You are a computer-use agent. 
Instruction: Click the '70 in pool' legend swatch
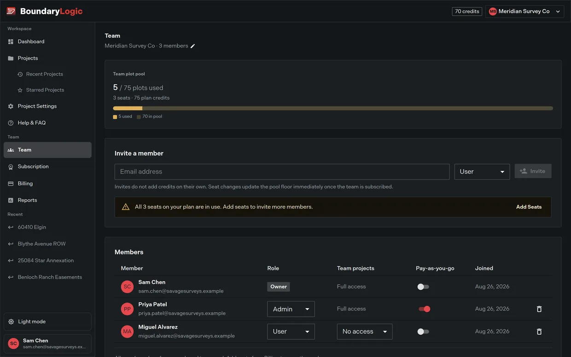coord(139,117)
